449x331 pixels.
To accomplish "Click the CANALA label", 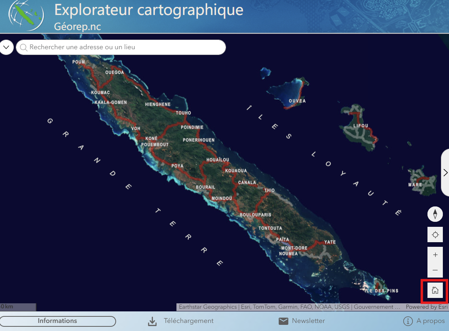I will 247,182.
